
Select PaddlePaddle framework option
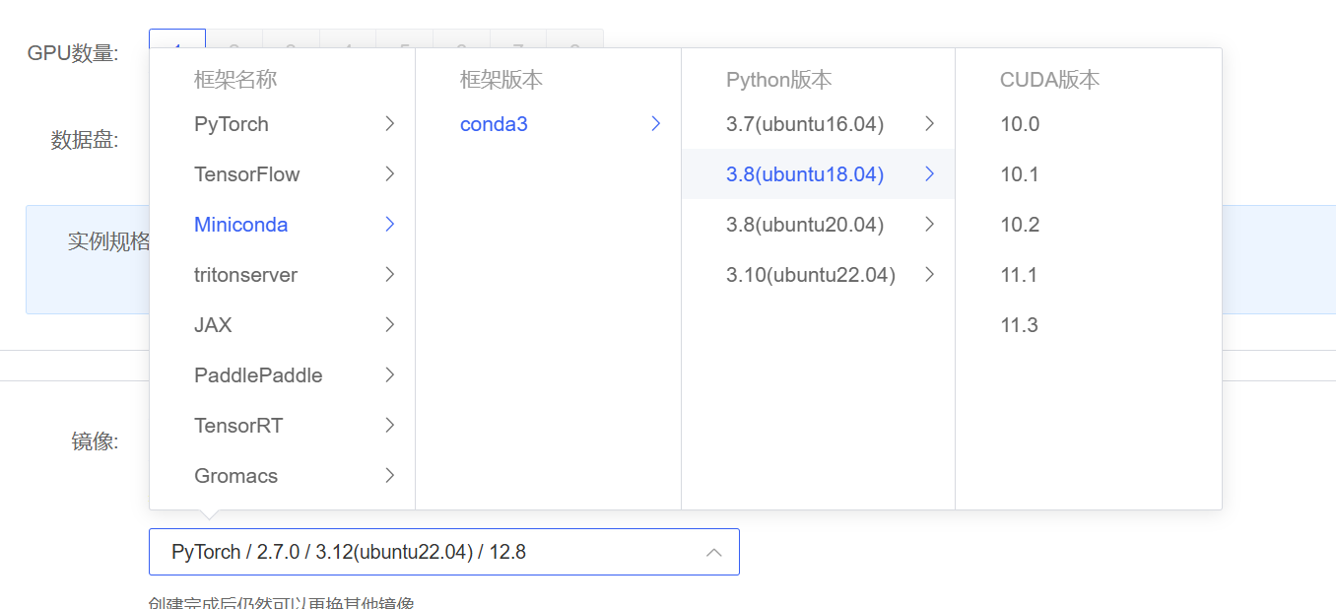[x=282, y=375]
